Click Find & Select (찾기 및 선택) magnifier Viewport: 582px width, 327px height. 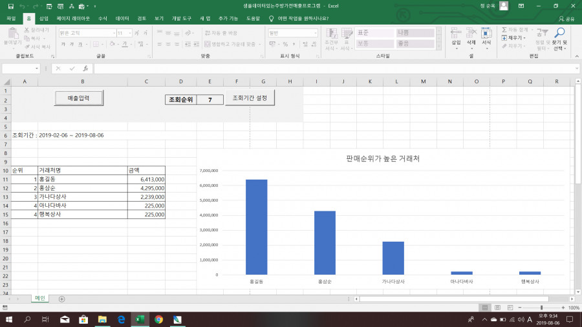pyautogui.click(x=559, y=34)
